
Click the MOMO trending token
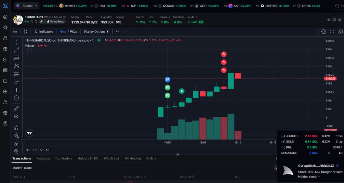tap(73, 6)
